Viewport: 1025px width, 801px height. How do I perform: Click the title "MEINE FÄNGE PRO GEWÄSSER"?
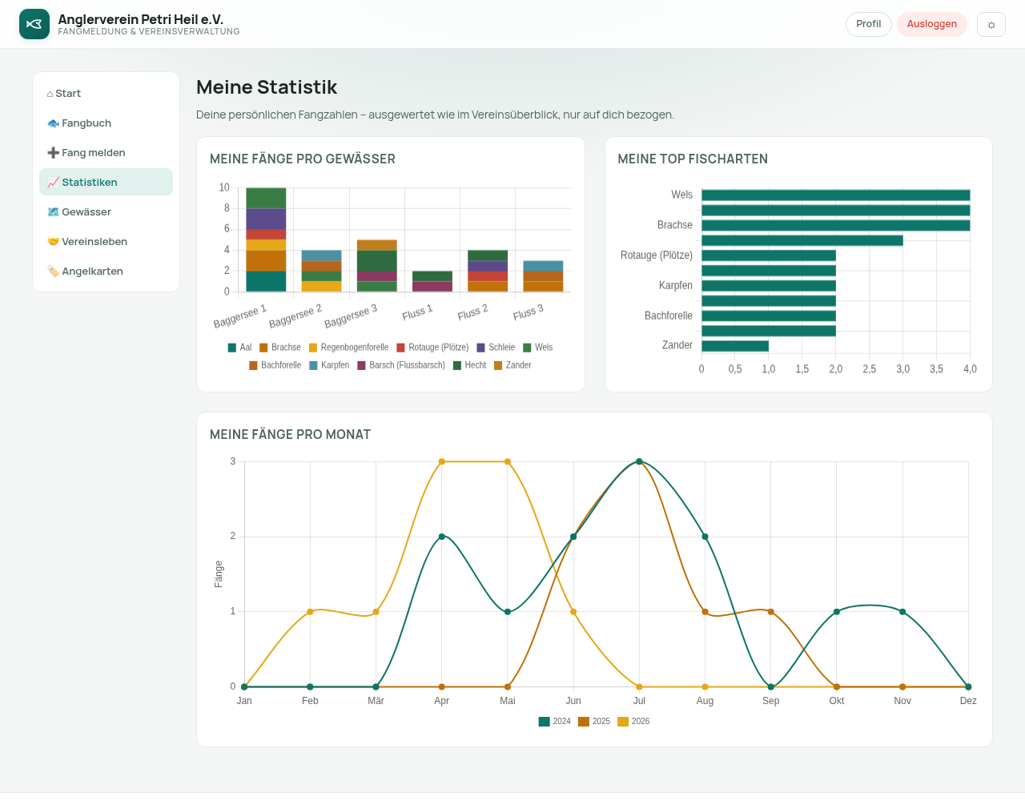click(x=303, y=159)
